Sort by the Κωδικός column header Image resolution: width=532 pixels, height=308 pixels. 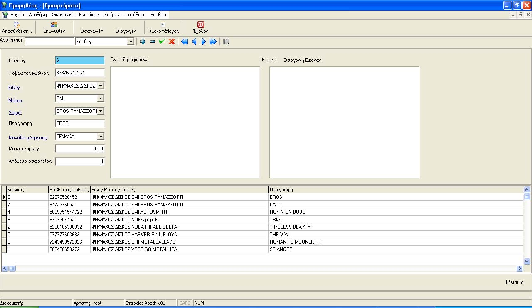pyautogui.click(x=27, y=190)
